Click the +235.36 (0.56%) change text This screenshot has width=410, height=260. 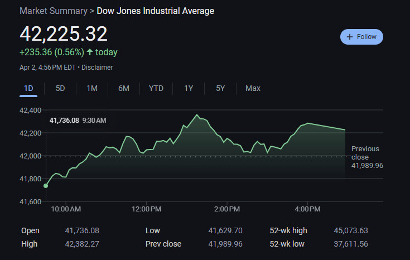(x=52, y=52)
